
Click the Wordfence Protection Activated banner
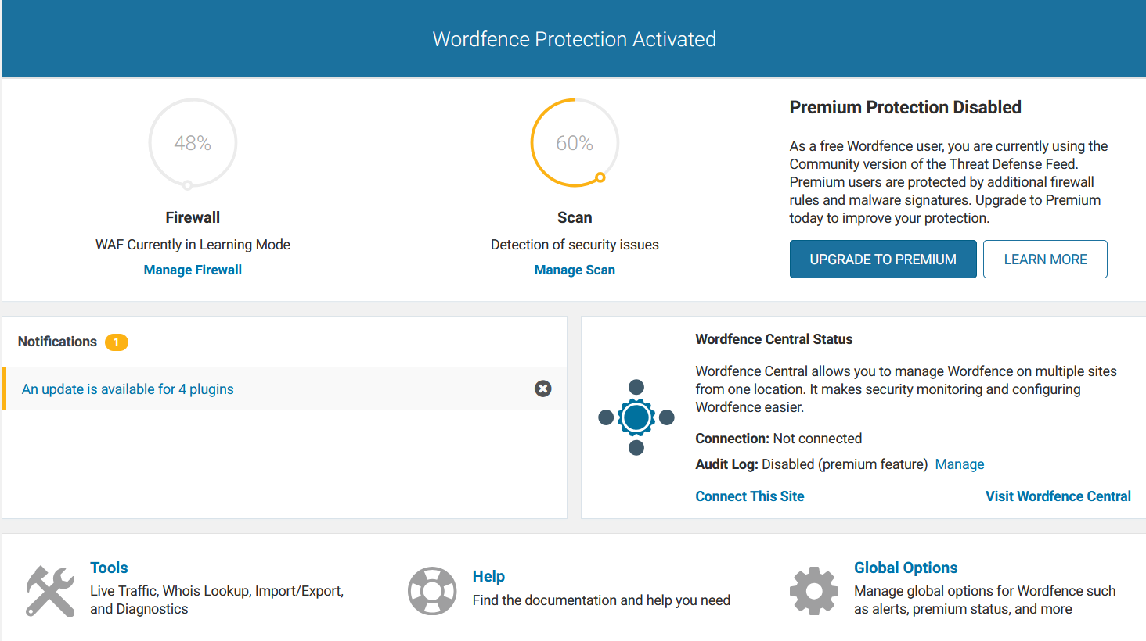point(574,39)
